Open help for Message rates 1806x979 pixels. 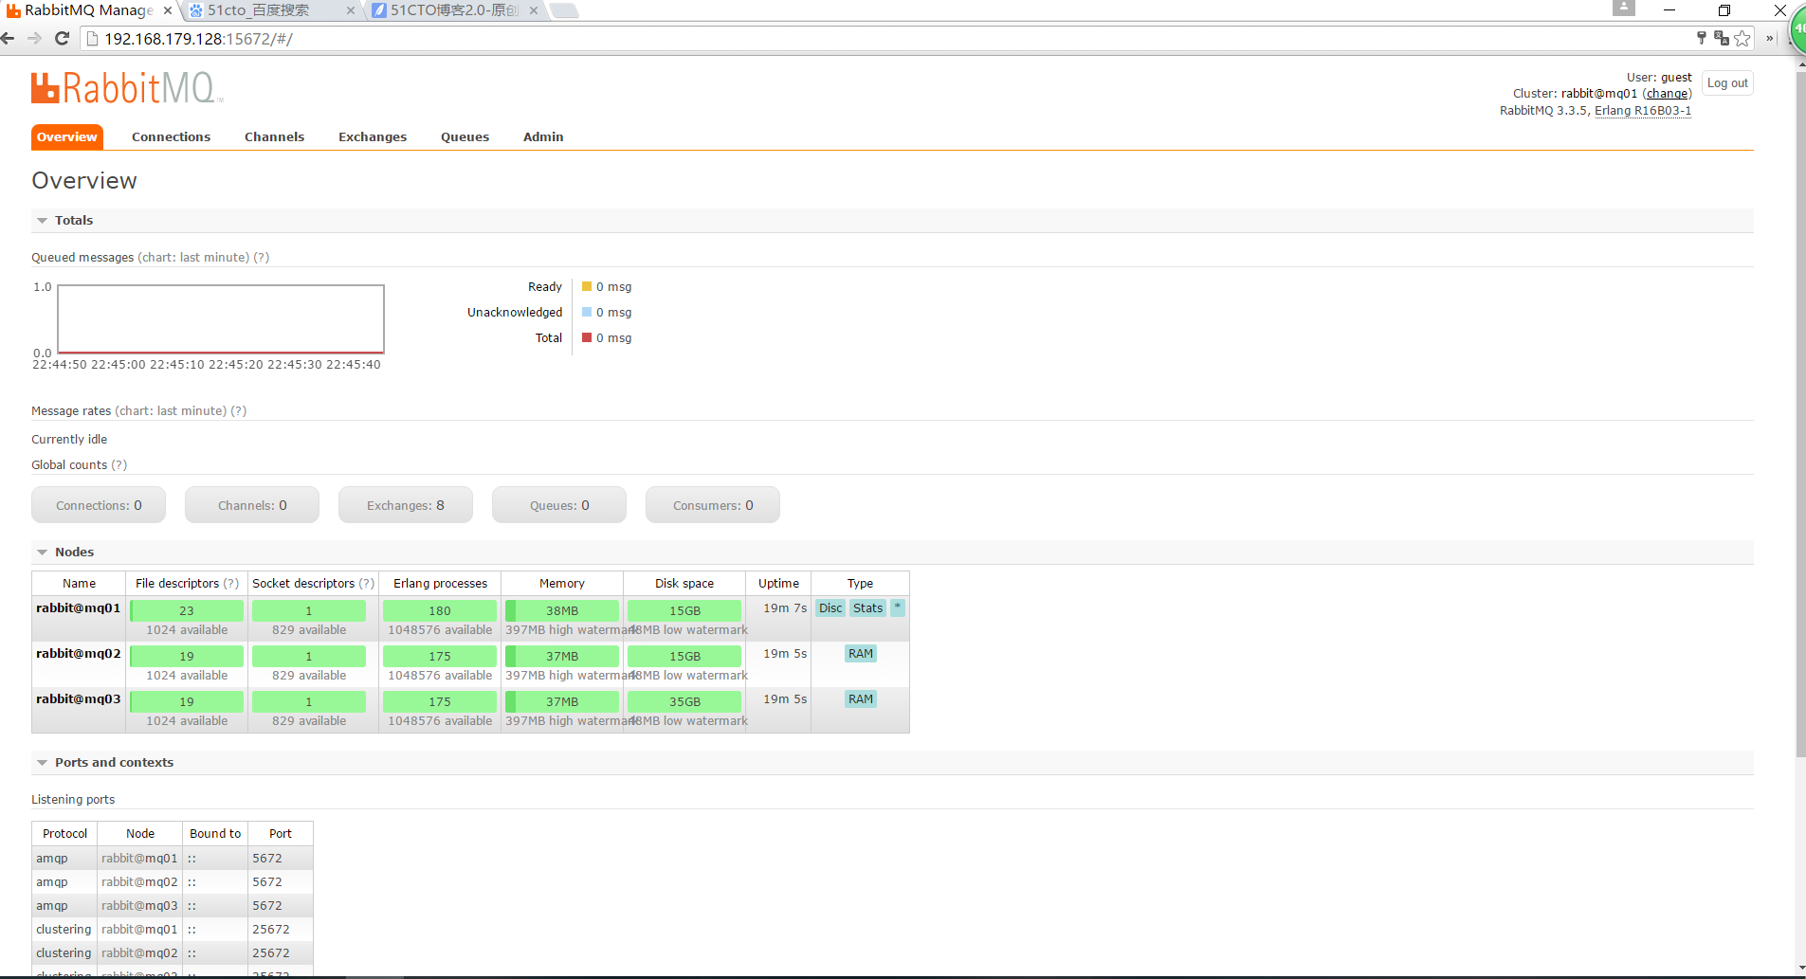(239, 410)
